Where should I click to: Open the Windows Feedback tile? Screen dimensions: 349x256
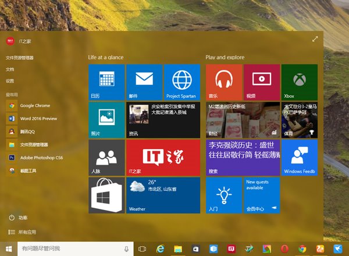(x=300, y=158)
